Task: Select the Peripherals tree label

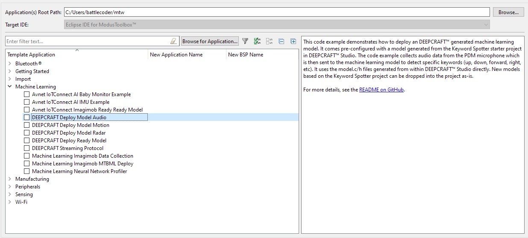Action: [x=28, y=187]
